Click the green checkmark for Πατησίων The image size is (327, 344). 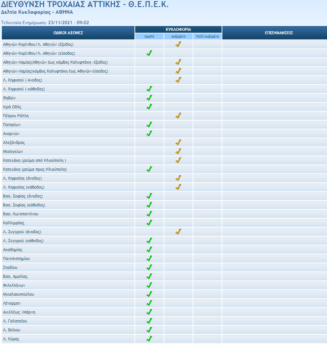pyautogui.click(x=149, y=125)
